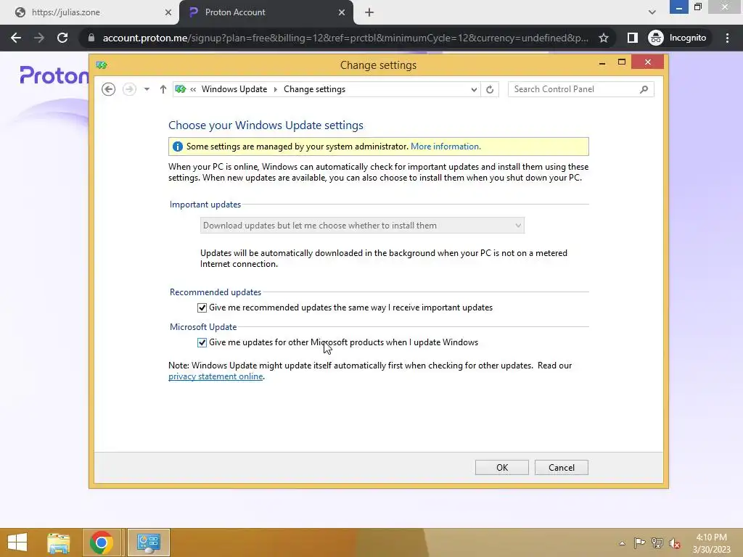Open the important updates combo box
Image resolution: width=743 pixels, height=557 pixels.
362,226
